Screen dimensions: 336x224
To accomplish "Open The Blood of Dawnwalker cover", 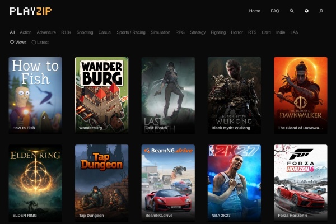I will coord(301,95).
